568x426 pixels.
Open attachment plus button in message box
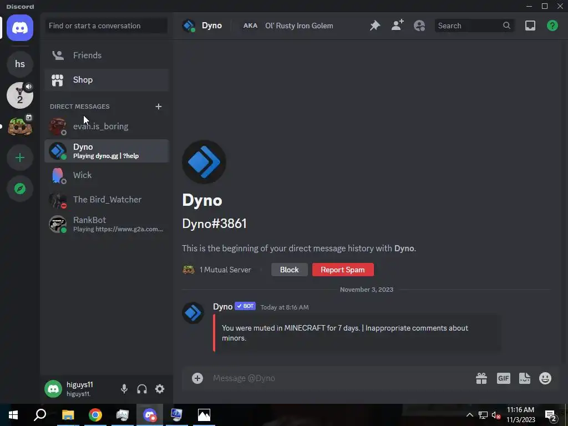(197, 378)
